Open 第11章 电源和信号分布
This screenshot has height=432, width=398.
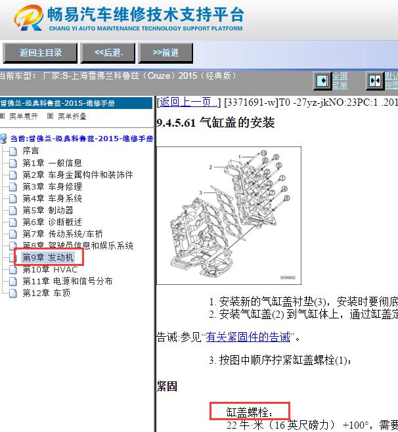[68, 281]
